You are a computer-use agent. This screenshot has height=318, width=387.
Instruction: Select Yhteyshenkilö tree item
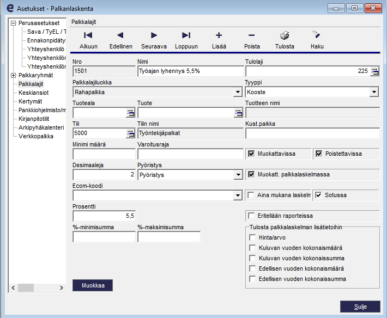click(46, 49)
